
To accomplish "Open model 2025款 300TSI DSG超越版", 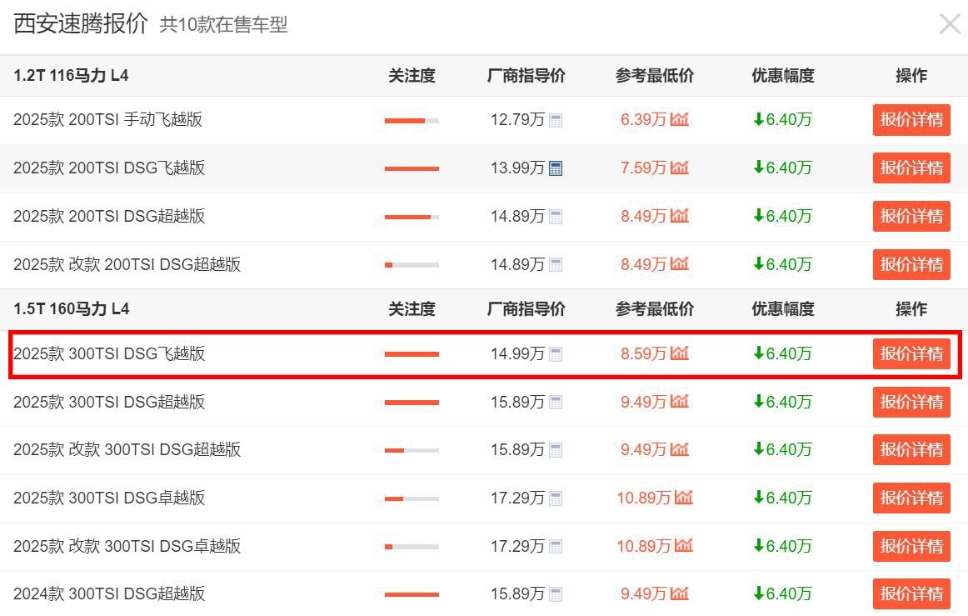I will (109, 402).
